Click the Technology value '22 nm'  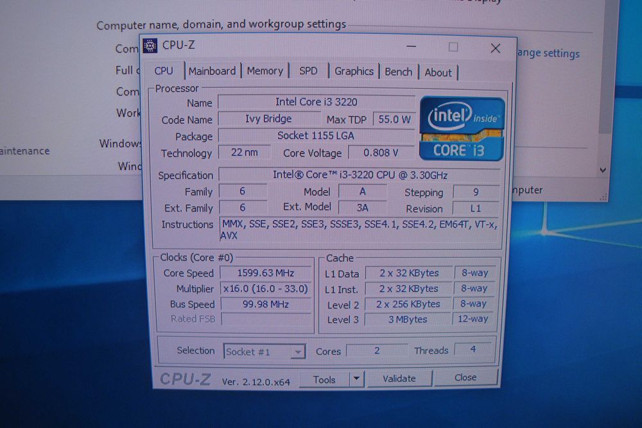point(245,153)
